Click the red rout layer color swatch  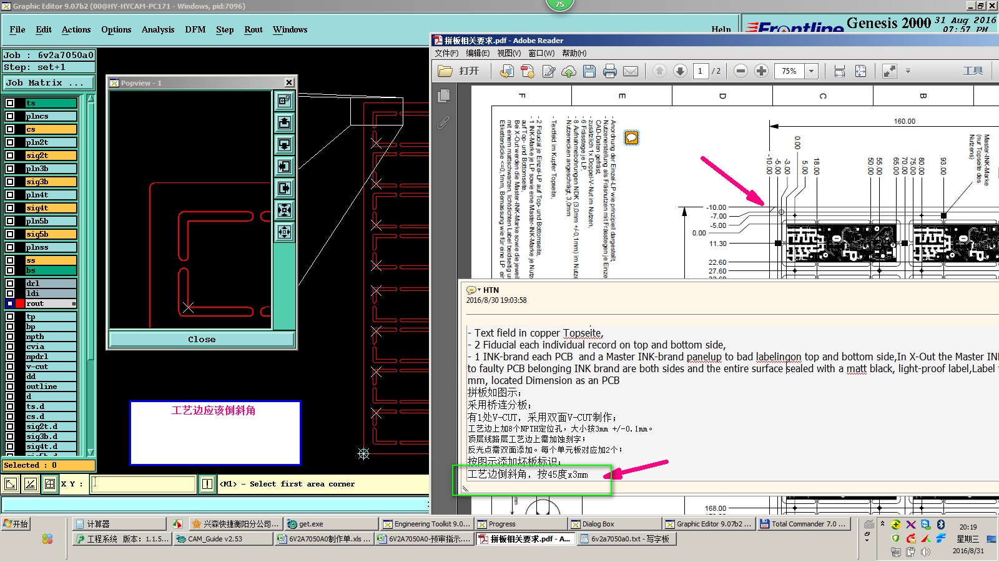coord(20,303)
